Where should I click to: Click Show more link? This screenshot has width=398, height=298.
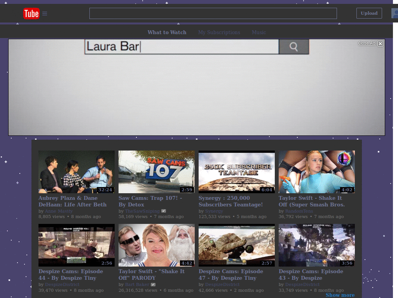340,295
